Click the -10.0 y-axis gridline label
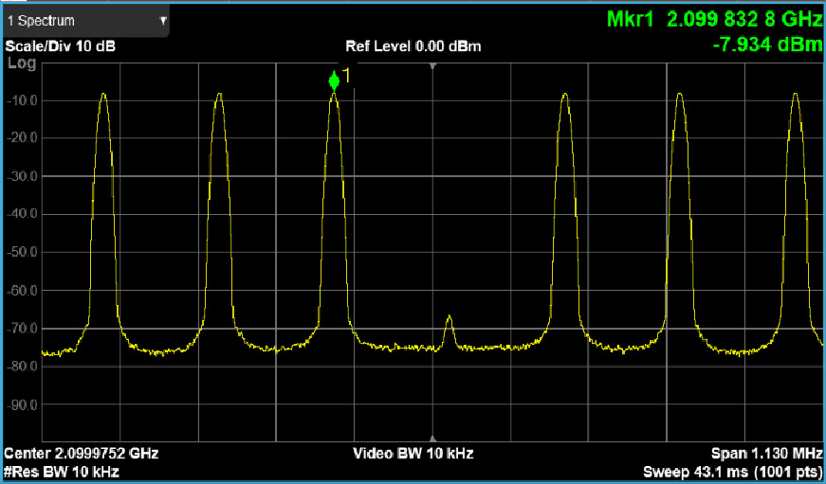Image resolution: width=826 pixels, height=484 pixels. click(x=23, y=100)
